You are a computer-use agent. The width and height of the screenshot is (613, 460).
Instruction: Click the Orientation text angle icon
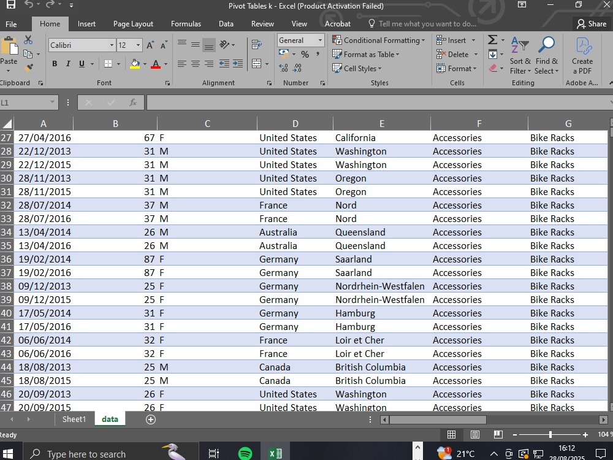(225, 45)
